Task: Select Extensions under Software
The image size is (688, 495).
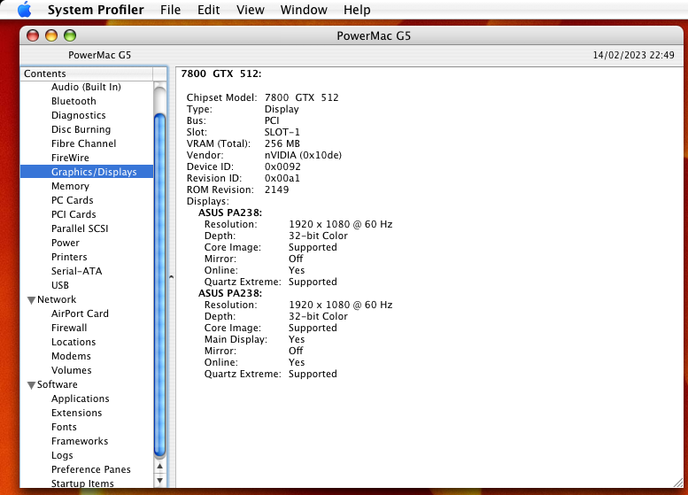Action: tap(77, 413)
